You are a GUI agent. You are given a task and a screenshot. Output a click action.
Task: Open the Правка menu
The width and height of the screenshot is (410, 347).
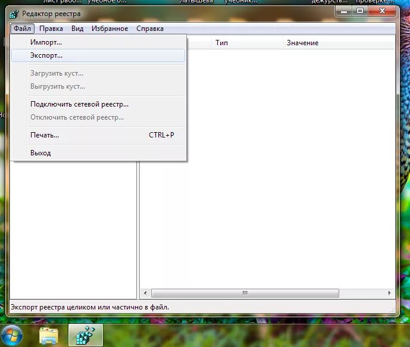[51, 28]
